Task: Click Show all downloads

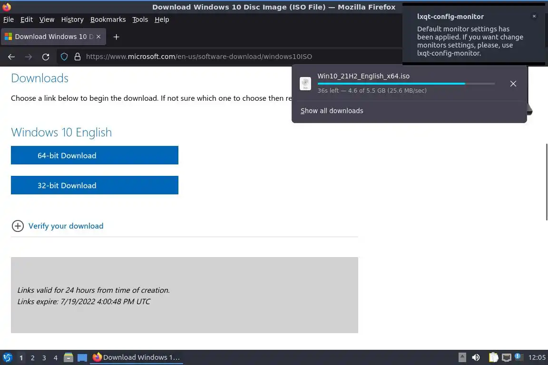Action: click(332, 111)
